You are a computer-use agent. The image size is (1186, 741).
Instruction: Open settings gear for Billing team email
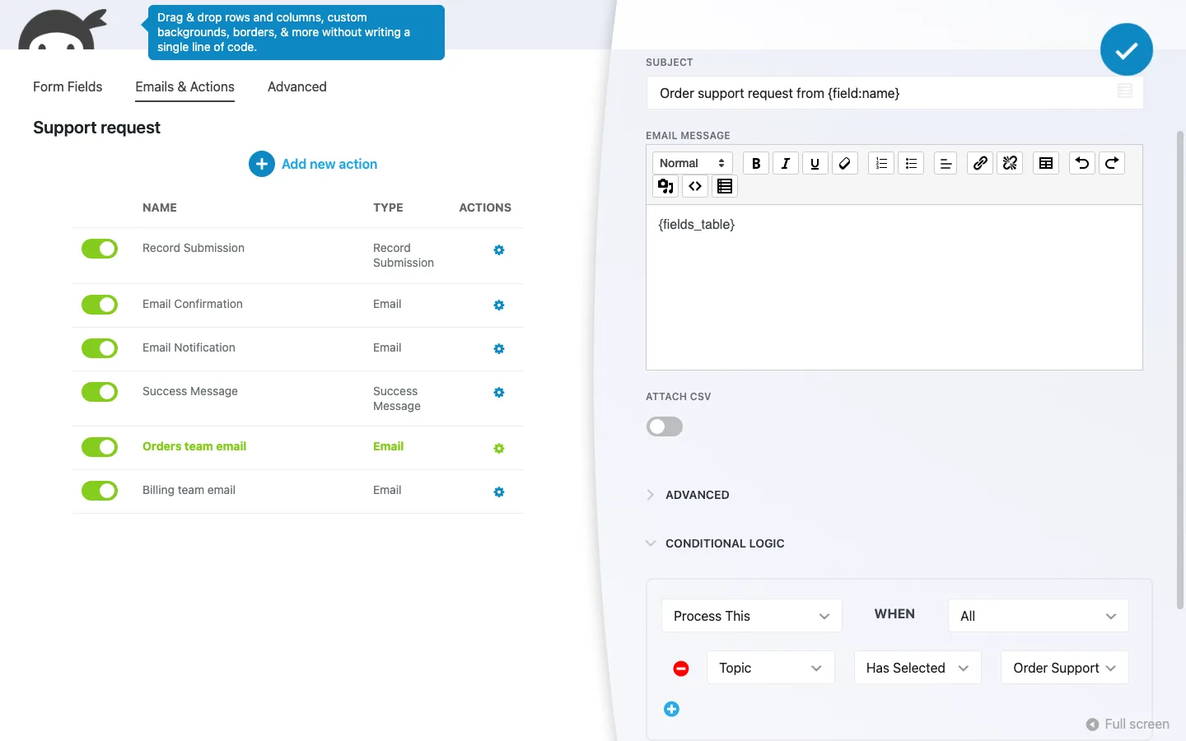[x=499, y=492]
